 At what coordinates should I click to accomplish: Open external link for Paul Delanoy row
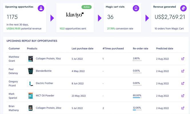(x=183, y=71)
